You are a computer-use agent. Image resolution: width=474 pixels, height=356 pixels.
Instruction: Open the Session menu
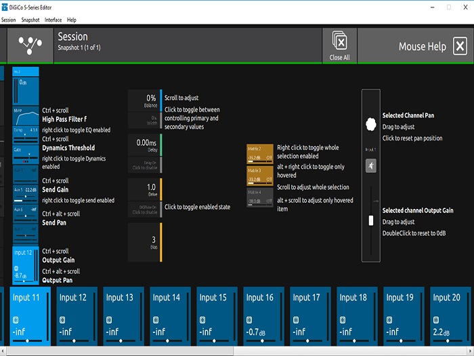(8, 20)
